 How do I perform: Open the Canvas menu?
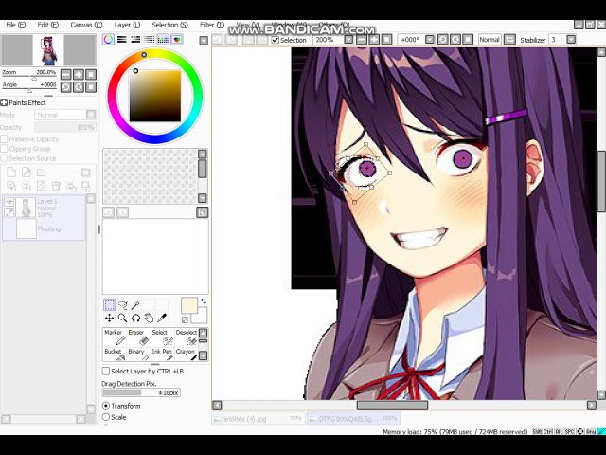click(x=86, y=25)
